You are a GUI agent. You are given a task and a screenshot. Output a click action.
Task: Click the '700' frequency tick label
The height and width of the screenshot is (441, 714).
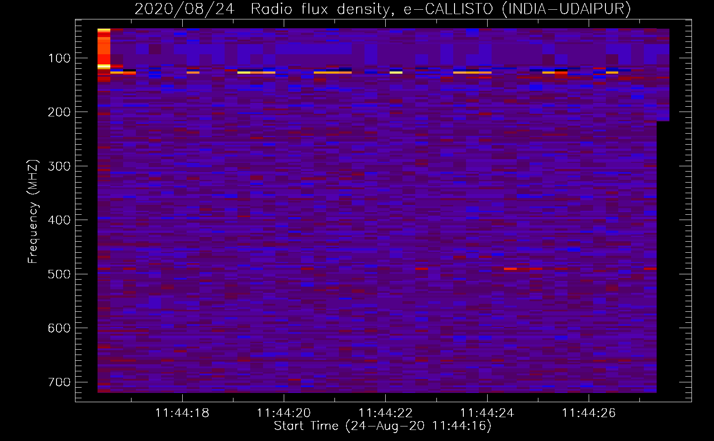click(59, 382)
